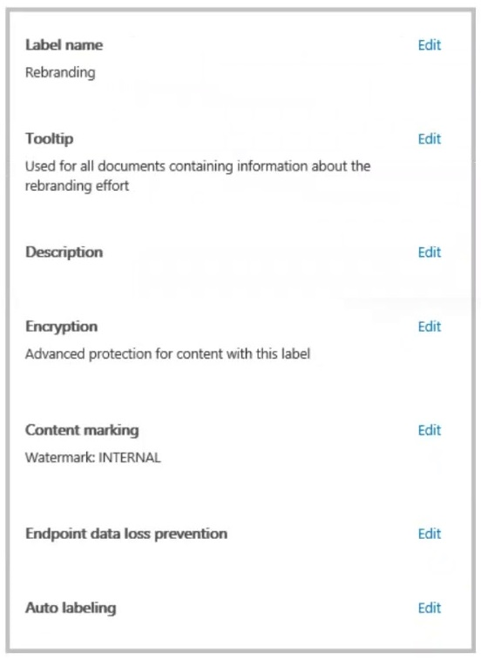The width and height of the screenshot is (481, 659).
Task: Click the 'rebranding effort' tooltip text line
Action: pos(77,185)
